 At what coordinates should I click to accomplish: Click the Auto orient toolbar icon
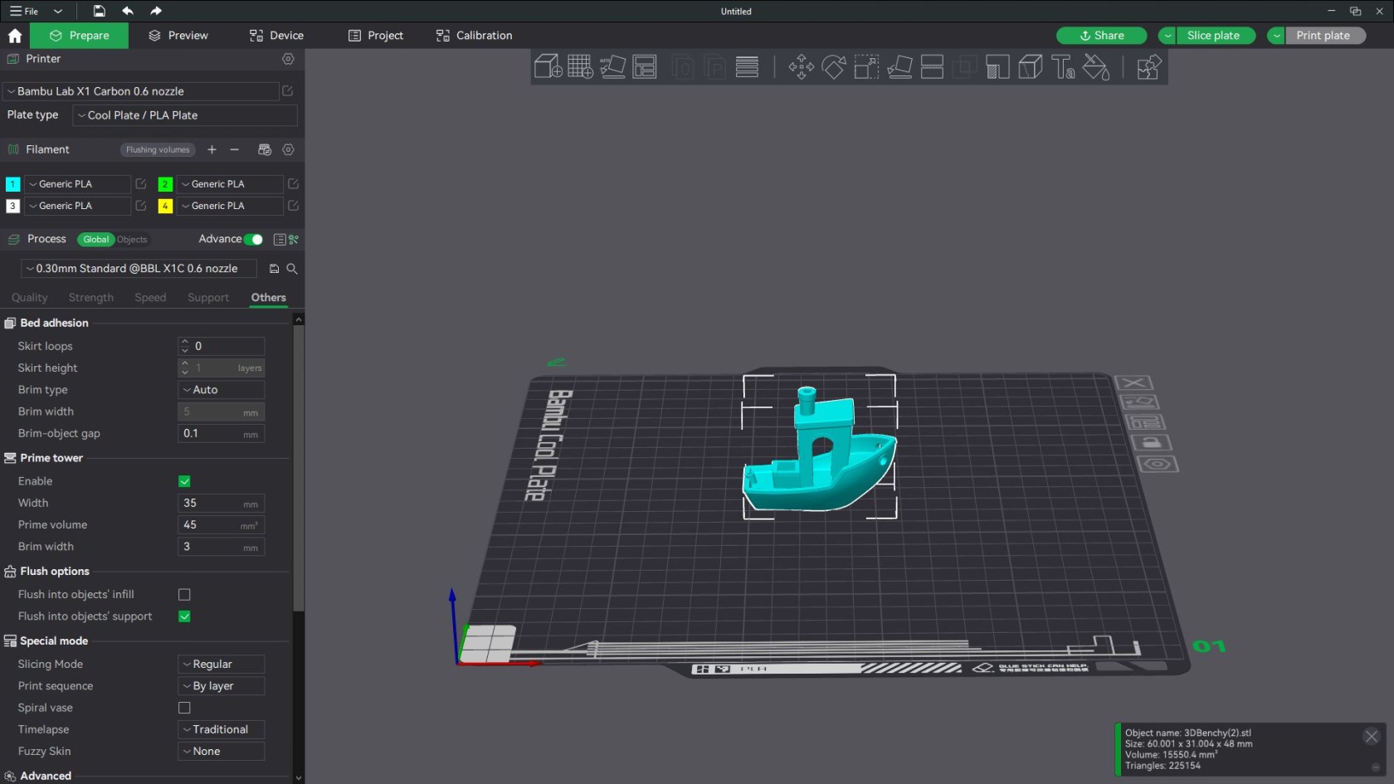[x=612, y=66]
